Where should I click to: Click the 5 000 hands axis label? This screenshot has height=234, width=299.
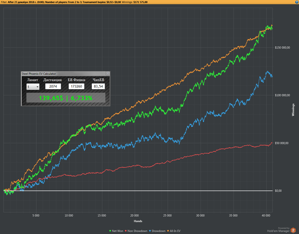click(x=36, y=216)
